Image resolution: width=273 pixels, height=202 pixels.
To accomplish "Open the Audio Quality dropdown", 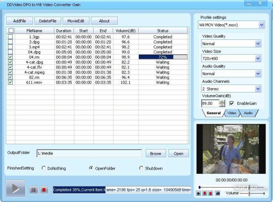I will [258, 74].
